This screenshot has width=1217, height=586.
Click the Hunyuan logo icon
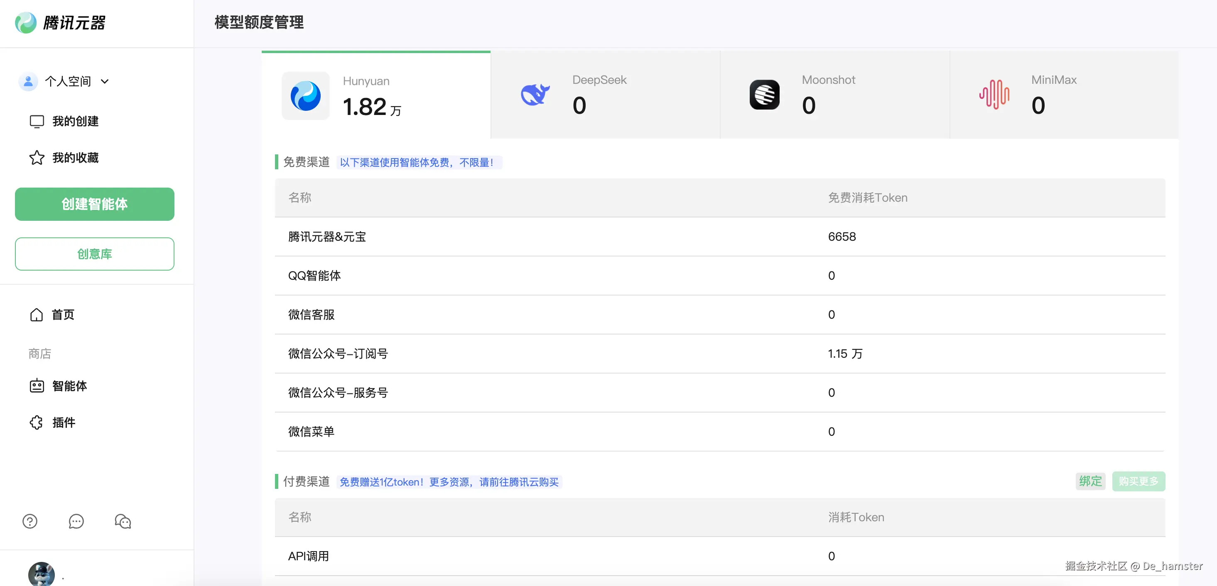[306, 96]
